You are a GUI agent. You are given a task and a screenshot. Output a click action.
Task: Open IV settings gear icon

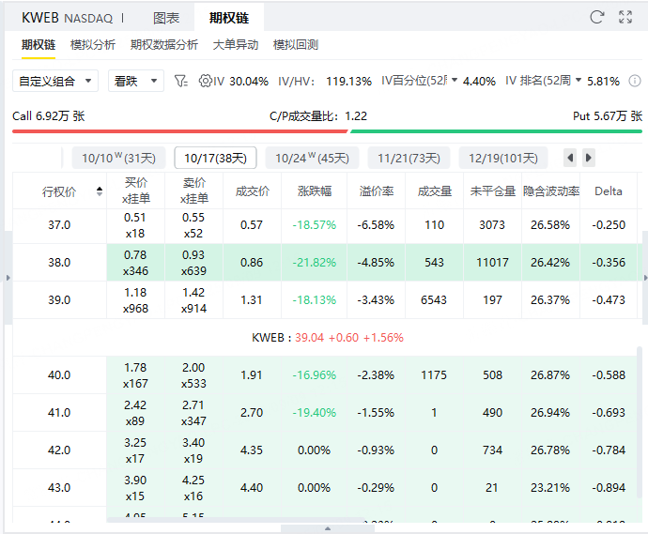205,81
